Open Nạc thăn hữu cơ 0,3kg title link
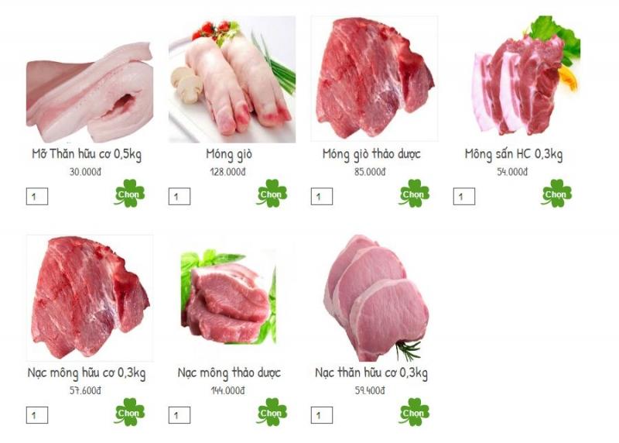This screenshot has height=443, width=619. (371, 373)
